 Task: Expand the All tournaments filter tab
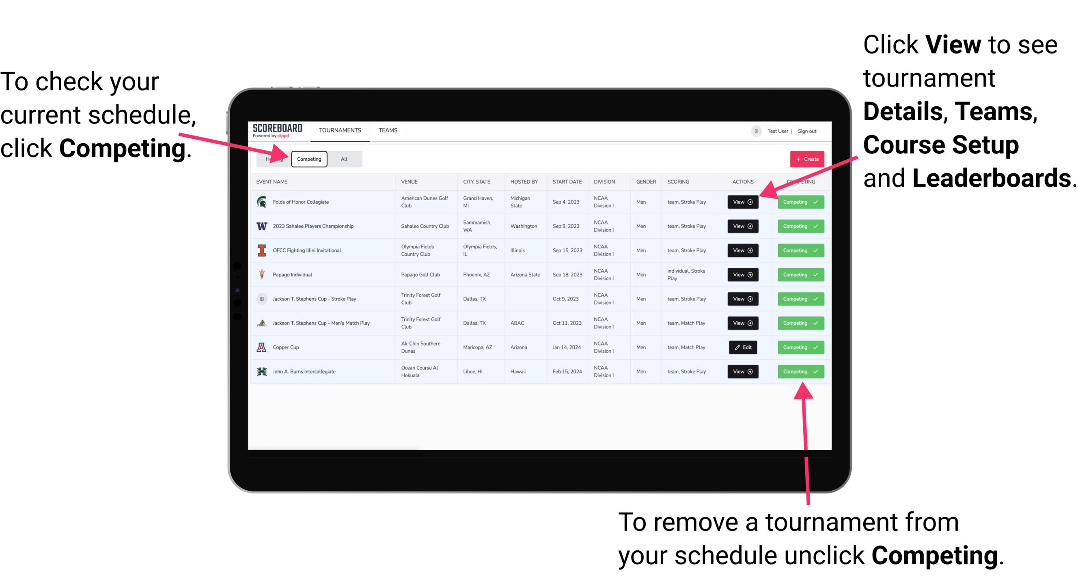pyautogui.click(x=343, y=159)
